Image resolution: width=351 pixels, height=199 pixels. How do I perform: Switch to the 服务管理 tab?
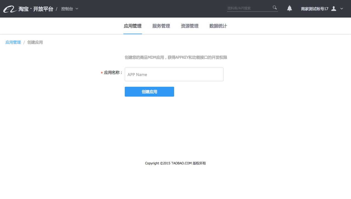(x=161, y=26)
